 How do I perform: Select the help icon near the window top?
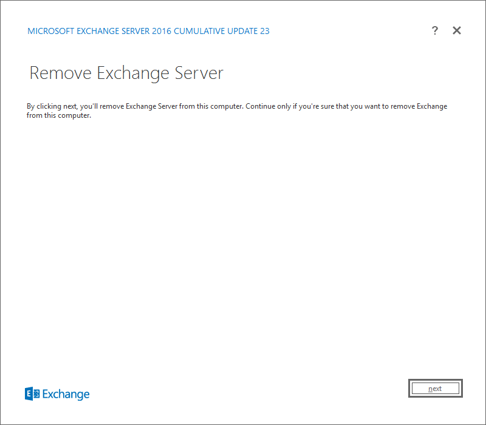[435, 30]
